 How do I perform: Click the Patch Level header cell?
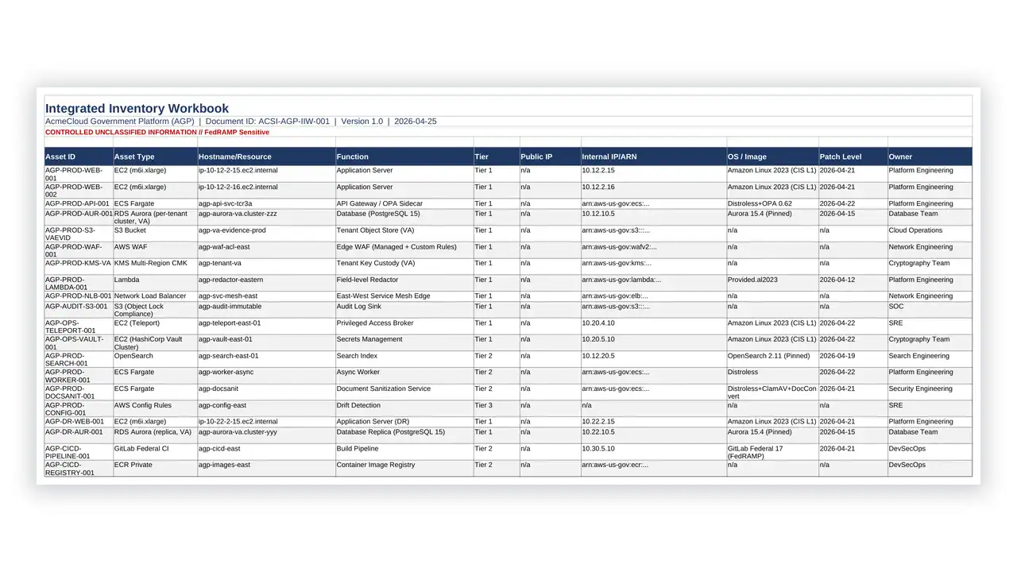coord(853,157)
